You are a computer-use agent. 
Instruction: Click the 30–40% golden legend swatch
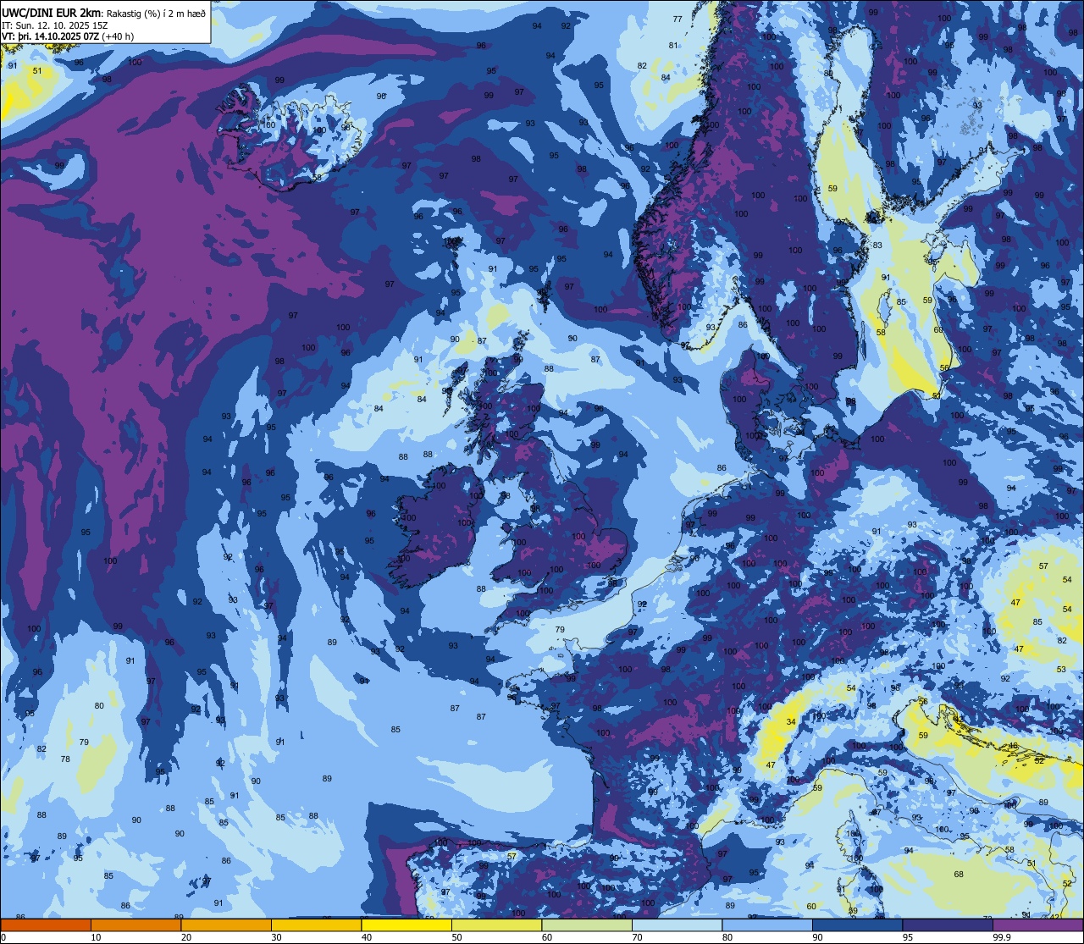316,925
